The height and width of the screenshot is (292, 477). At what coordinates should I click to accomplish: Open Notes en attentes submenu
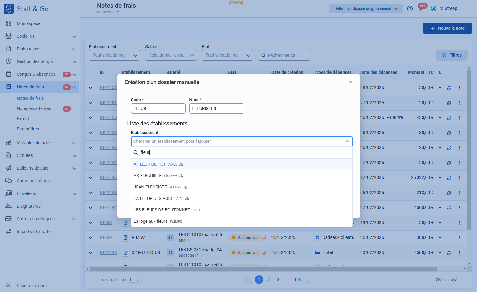34,108
